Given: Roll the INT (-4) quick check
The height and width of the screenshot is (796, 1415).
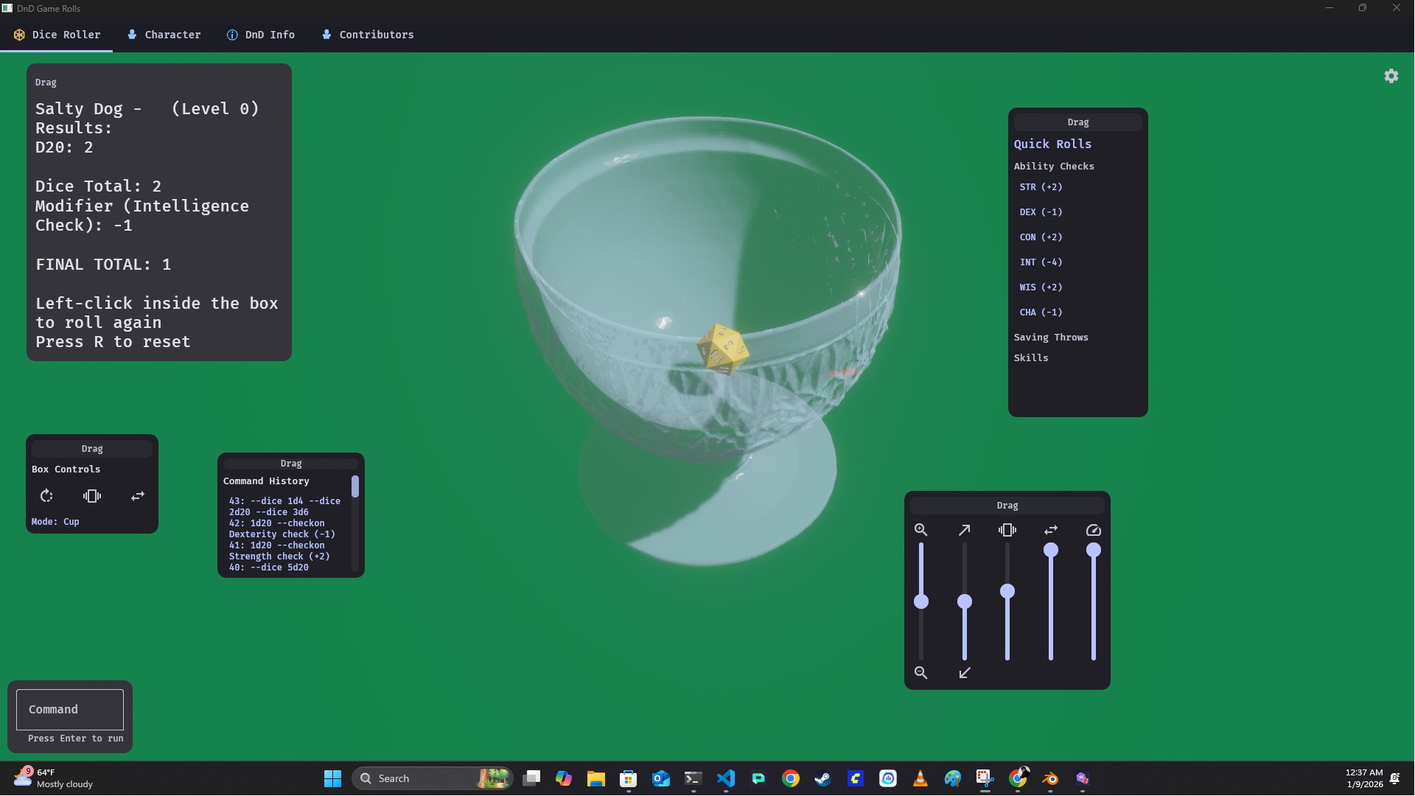Looking at the screenshot, I should [x=1041, y=262].
